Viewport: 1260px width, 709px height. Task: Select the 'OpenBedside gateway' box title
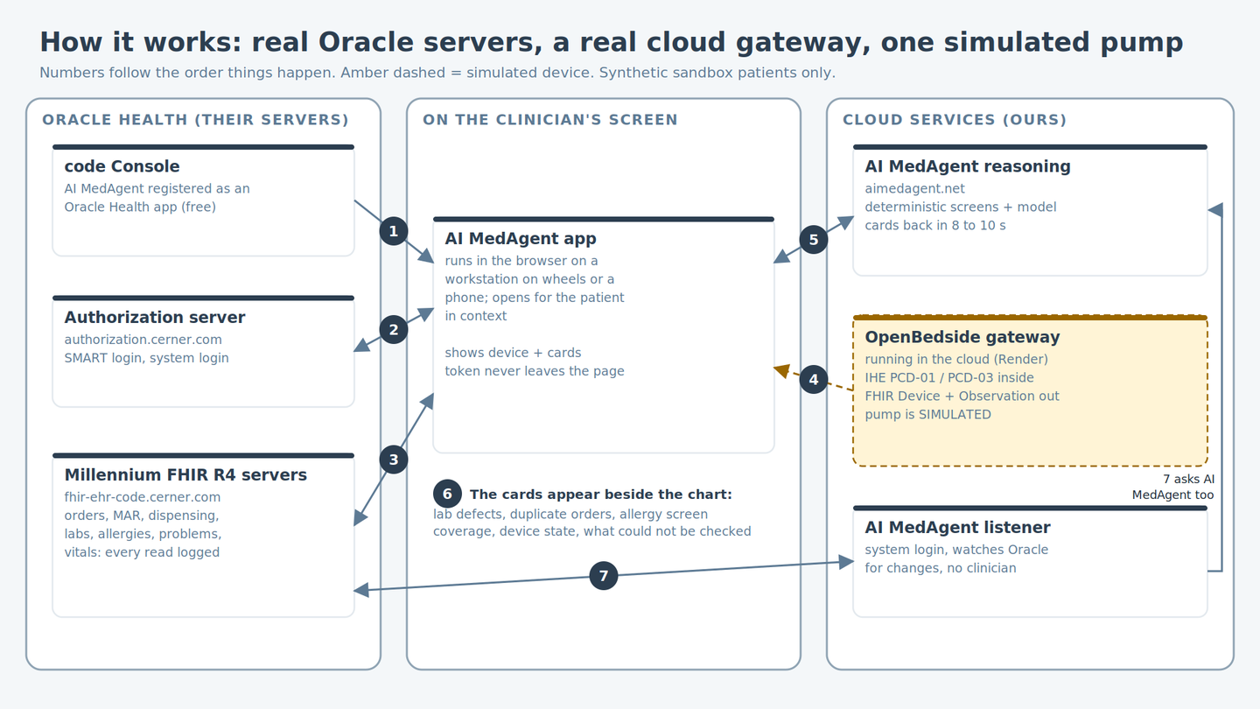962,337
